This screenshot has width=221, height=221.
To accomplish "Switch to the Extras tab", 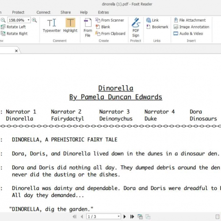I will tap(103, 12).
